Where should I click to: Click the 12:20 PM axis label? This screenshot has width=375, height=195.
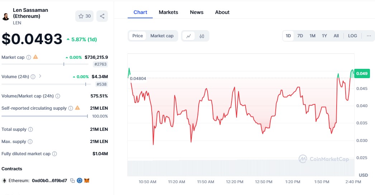click(x=234, y=182)
